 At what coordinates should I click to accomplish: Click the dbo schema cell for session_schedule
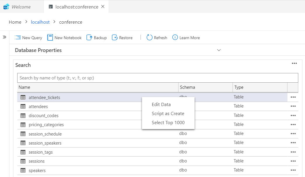(183, 133)
